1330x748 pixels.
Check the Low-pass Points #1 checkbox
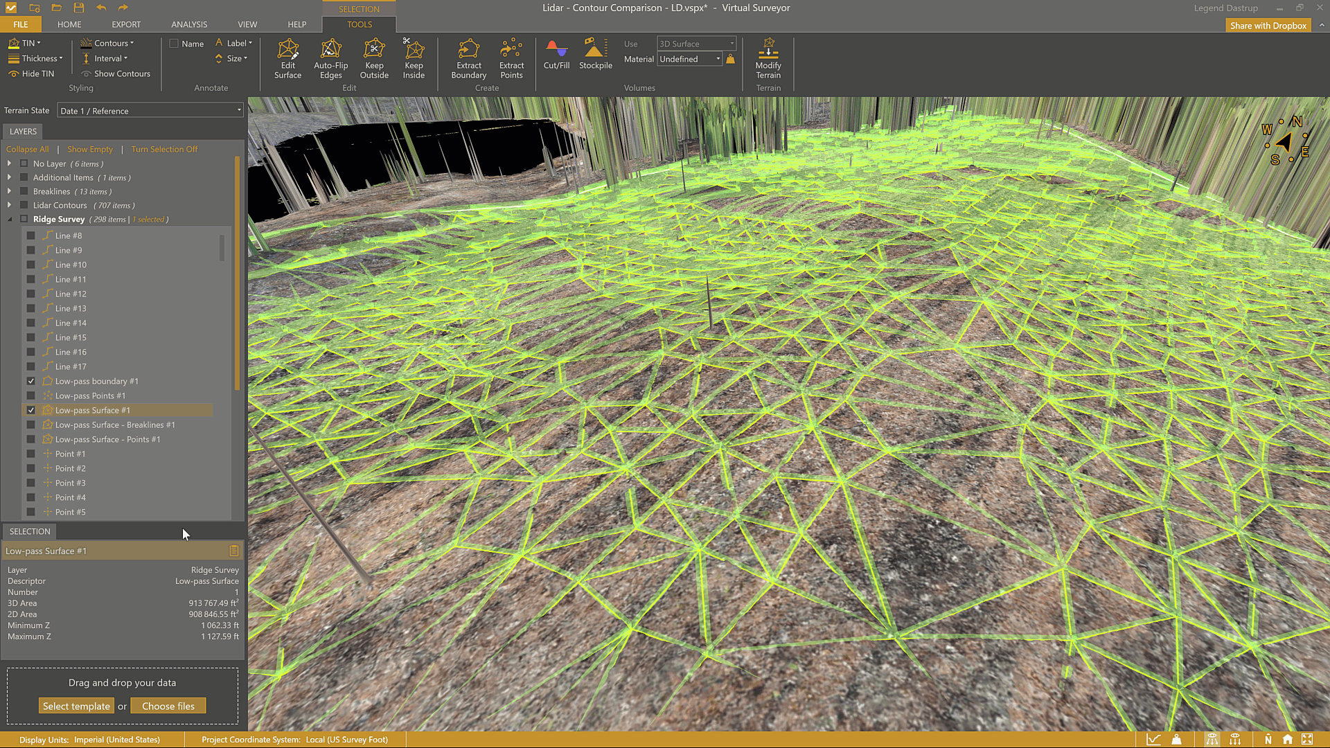(31, 395)
